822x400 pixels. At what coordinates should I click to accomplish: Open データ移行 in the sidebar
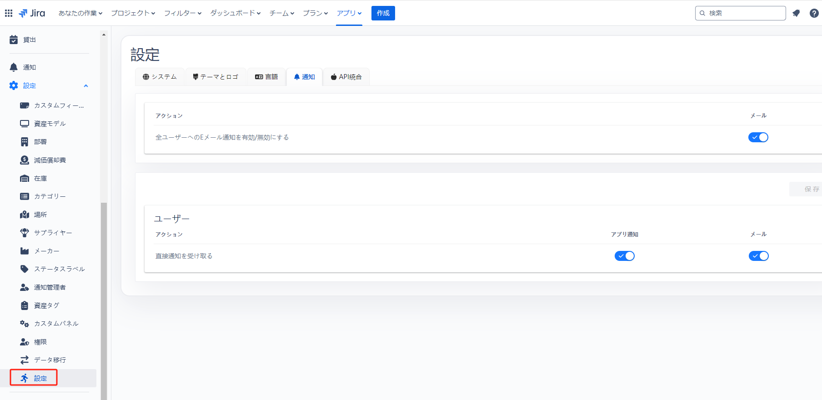coord(50,360)
